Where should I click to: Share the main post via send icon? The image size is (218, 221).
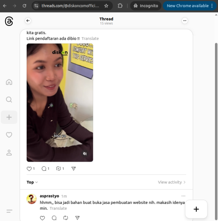pos(74,169)
